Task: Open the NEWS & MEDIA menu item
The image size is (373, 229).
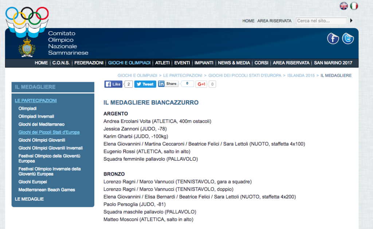Action: click(234, 63)
